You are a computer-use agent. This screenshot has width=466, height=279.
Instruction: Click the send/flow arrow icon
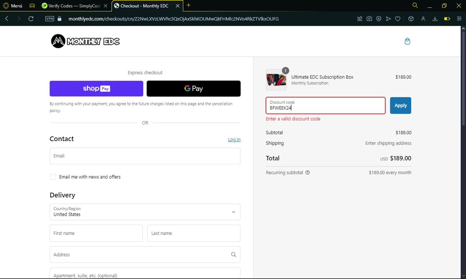pos(388,19)
